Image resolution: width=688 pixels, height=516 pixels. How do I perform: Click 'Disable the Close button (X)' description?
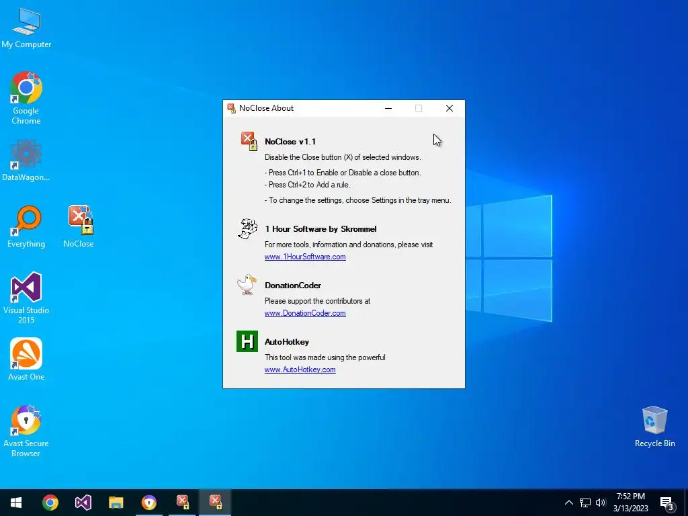(x=343, y=157)
